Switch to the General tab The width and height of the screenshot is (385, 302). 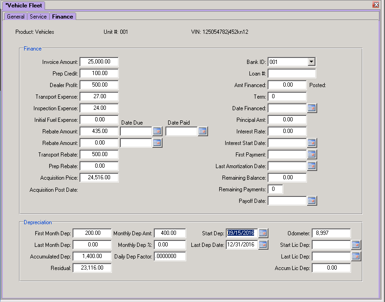(x=16, y=17)
